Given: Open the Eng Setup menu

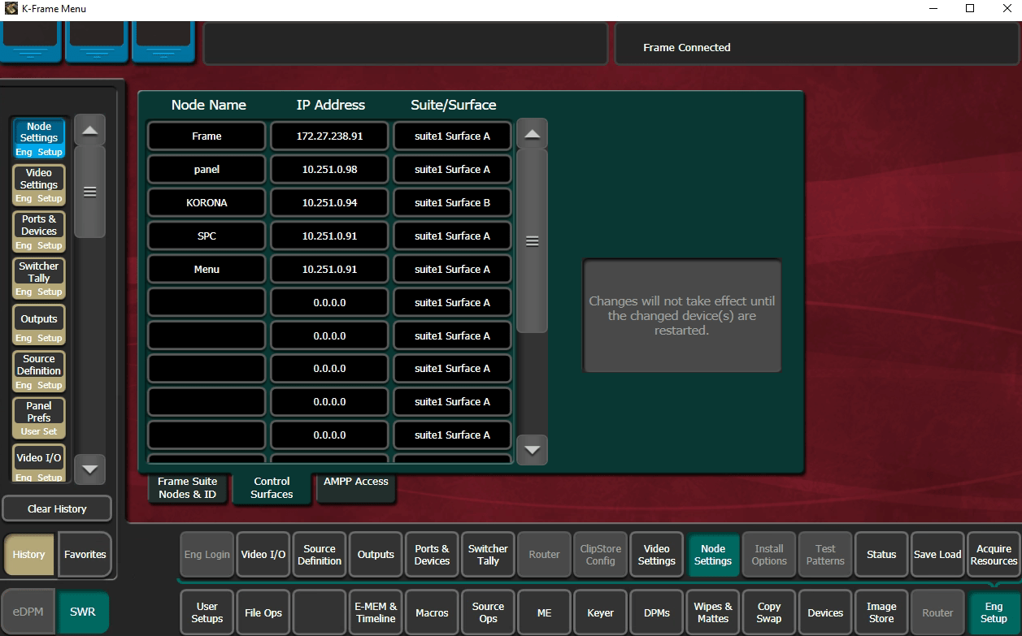Looking at the screenshot, I should pyautogui.click(x=994, y=612).
